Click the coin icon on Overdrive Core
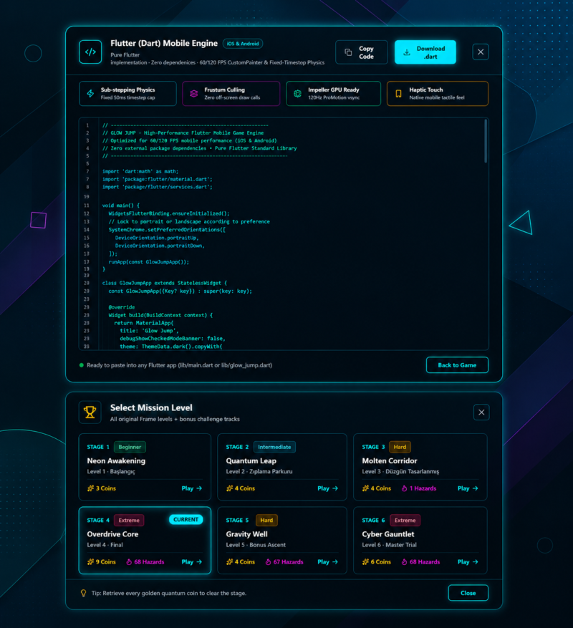The width and height of the screenshot is (573, 628). coord(90,562)
